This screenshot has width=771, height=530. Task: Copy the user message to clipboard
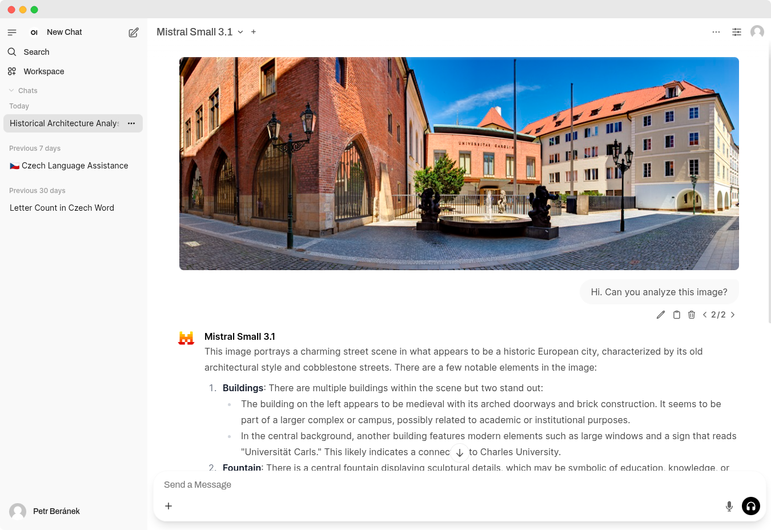click(x=677, y=315)
